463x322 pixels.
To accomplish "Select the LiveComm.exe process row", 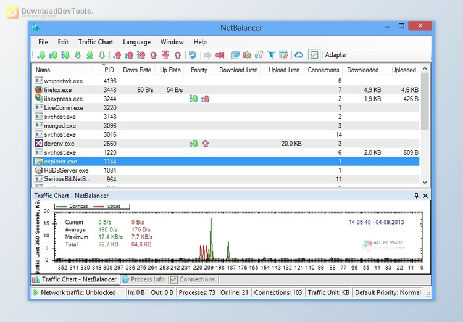I will (226, 108).
